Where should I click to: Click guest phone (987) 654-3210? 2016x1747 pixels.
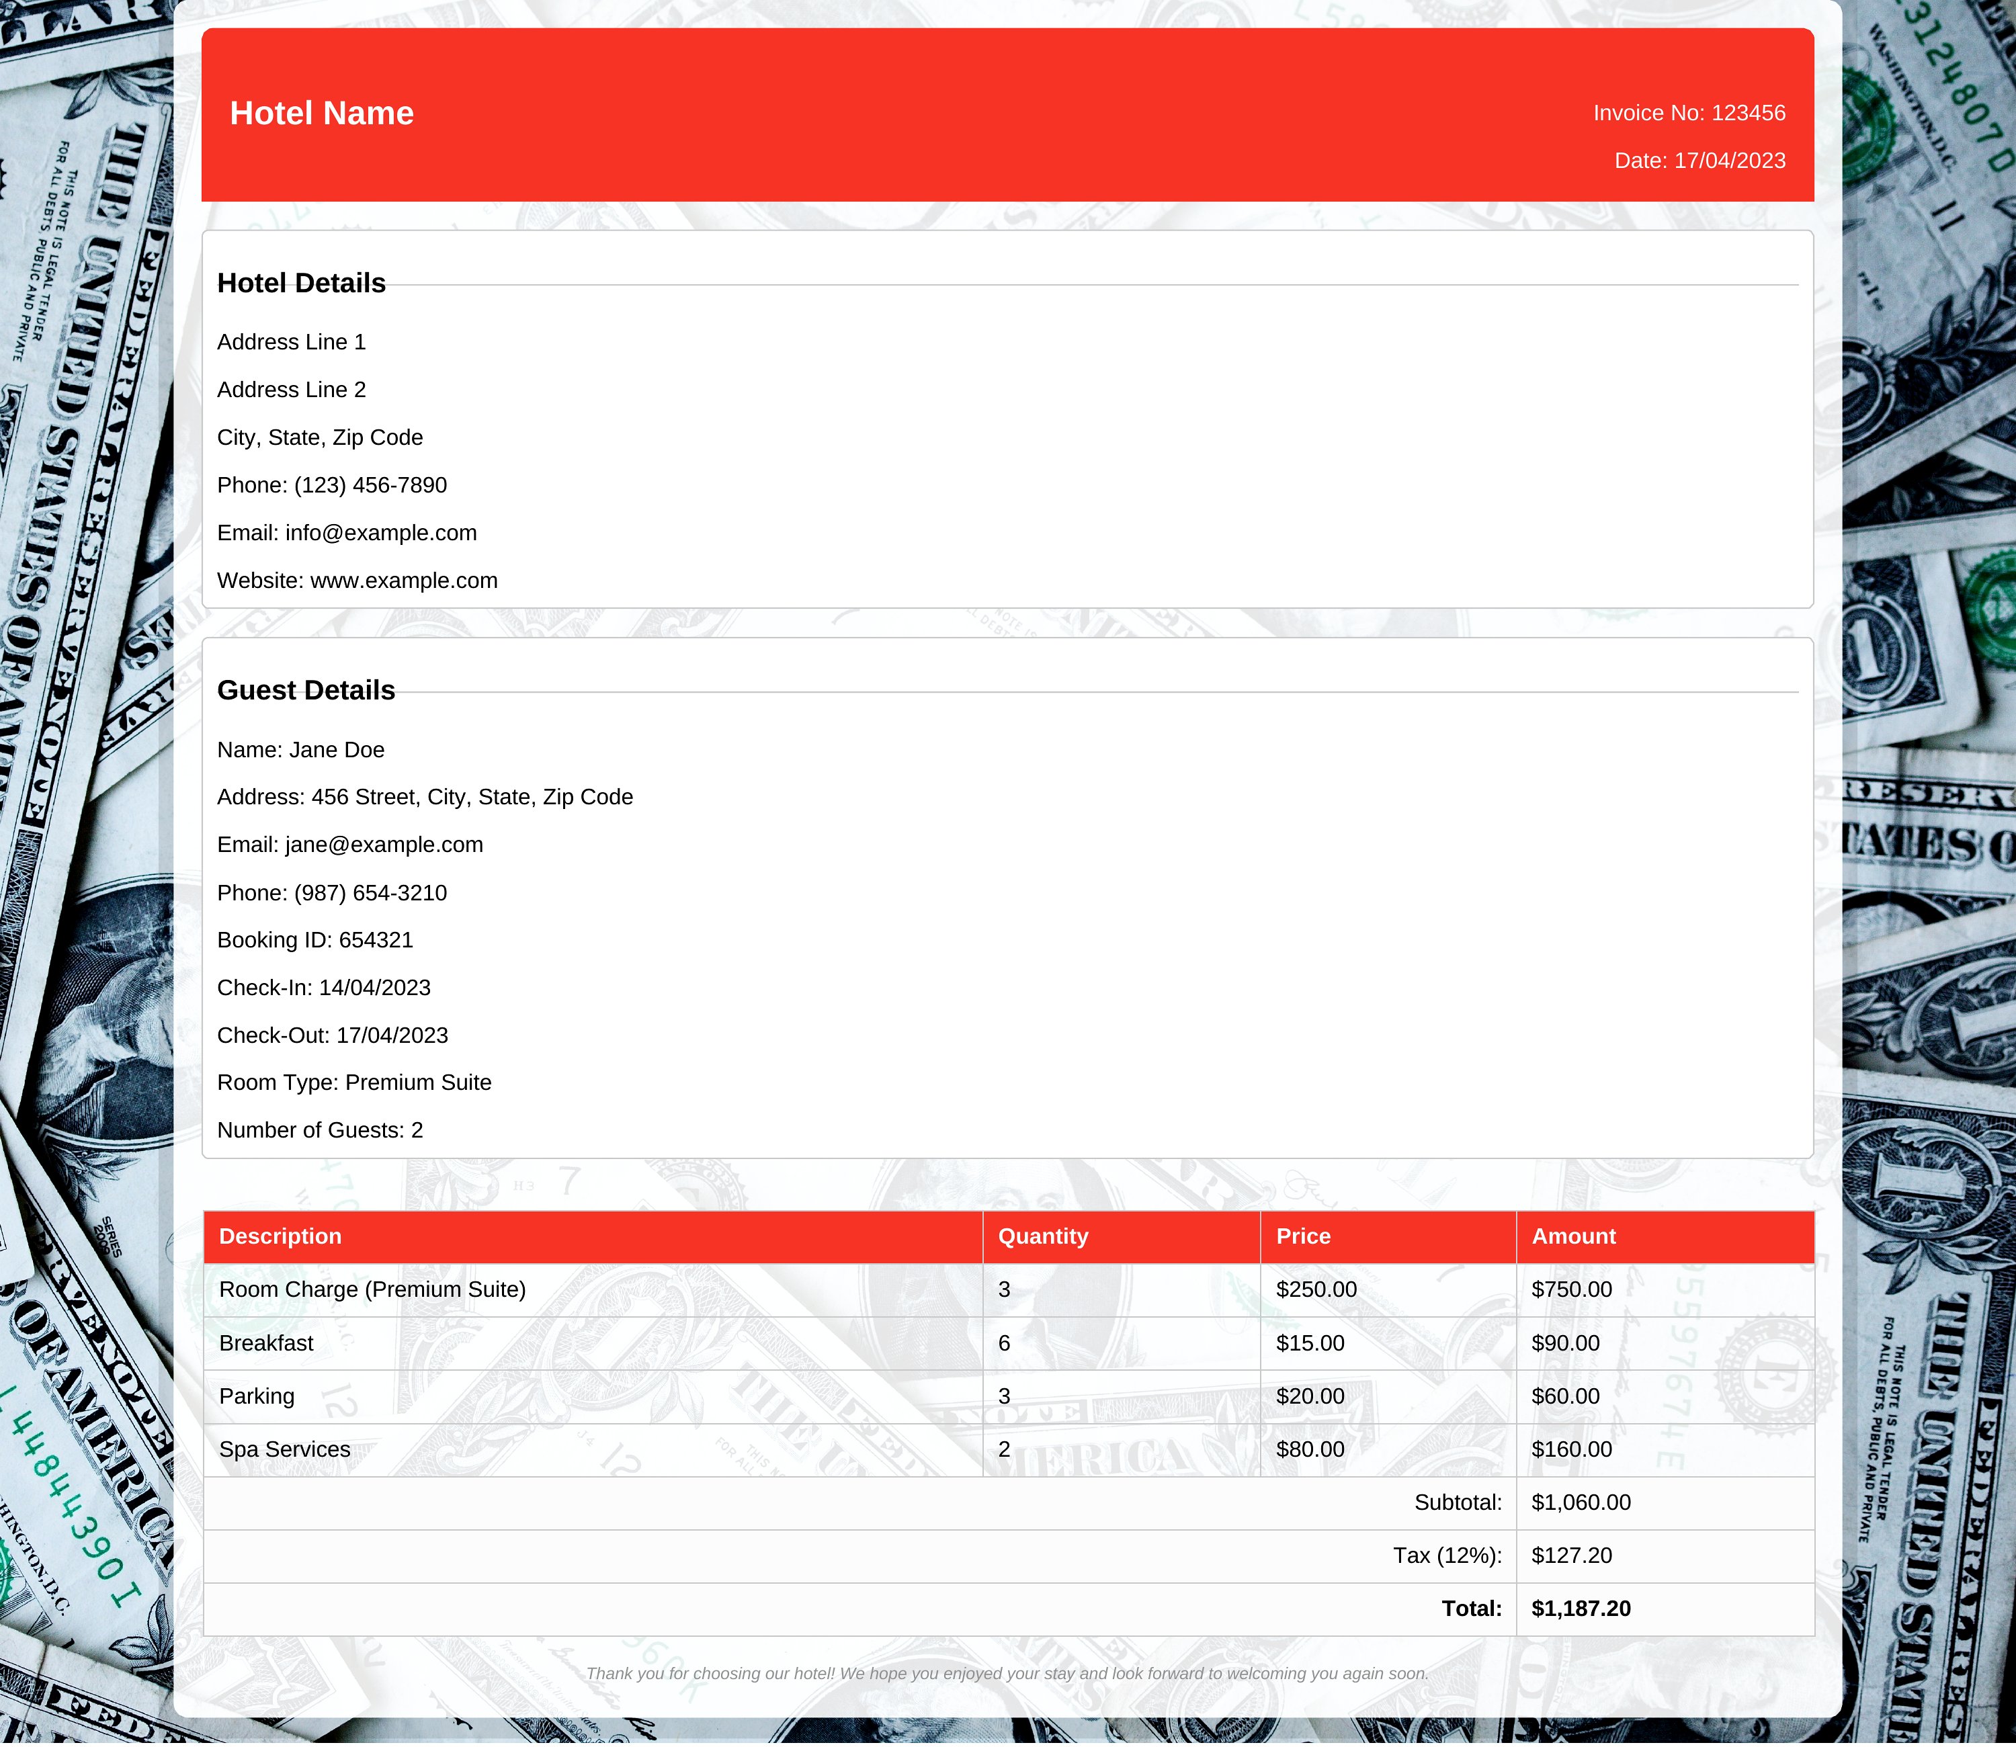point(331,893)
